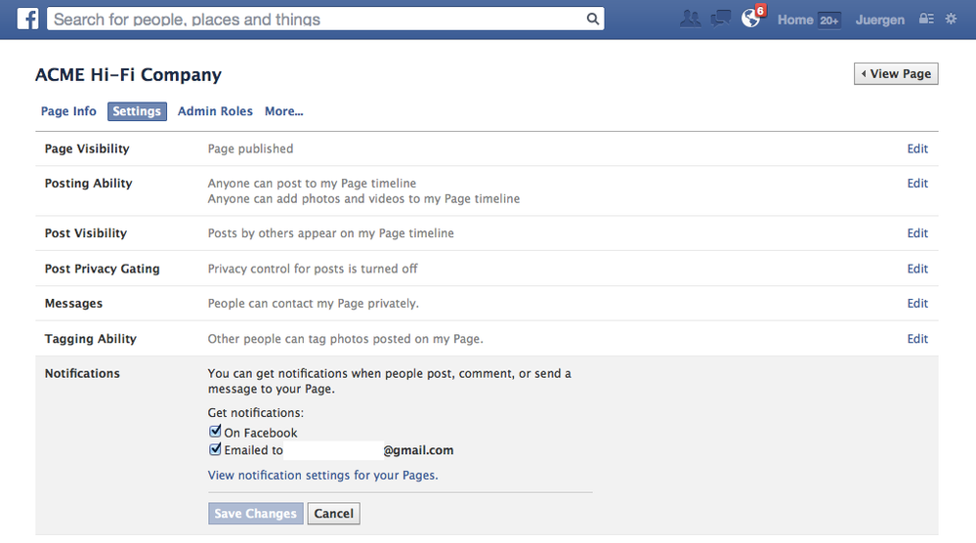Edit the Post Visibility setting
Viewport: 976px width, 543px height.
917,233
